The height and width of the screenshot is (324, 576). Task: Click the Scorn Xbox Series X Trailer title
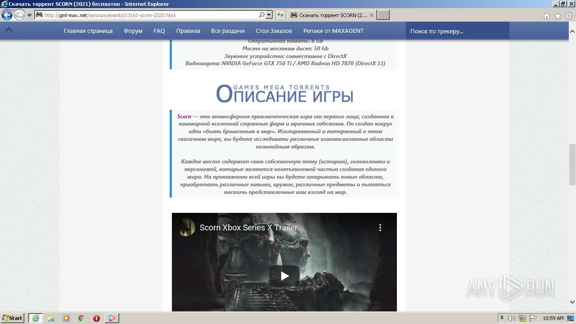(x=248, y=228)
